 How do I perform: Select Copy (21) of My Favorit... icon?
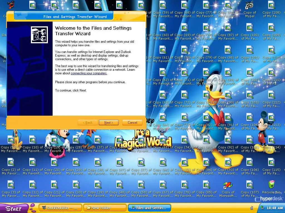(x=54, y=184)
